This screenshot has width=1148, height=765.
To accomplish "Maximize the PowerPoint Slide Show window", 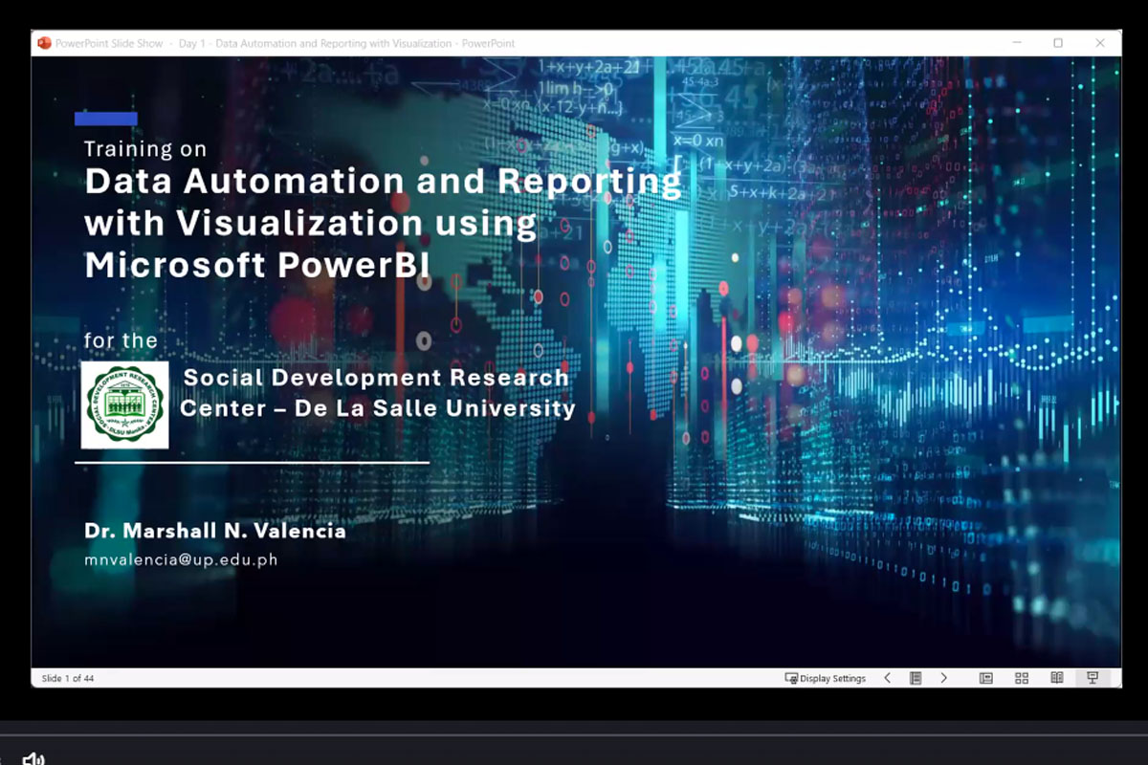I will click(1058, 43).
